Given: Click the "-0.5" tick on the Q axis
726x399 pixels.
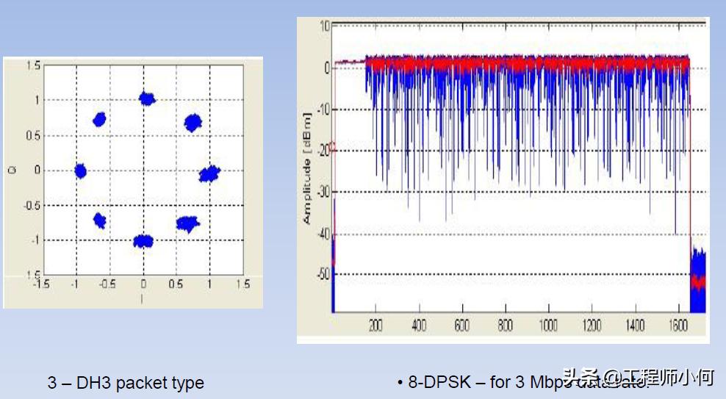Looking at the screenshot, I should click(32, 206).
